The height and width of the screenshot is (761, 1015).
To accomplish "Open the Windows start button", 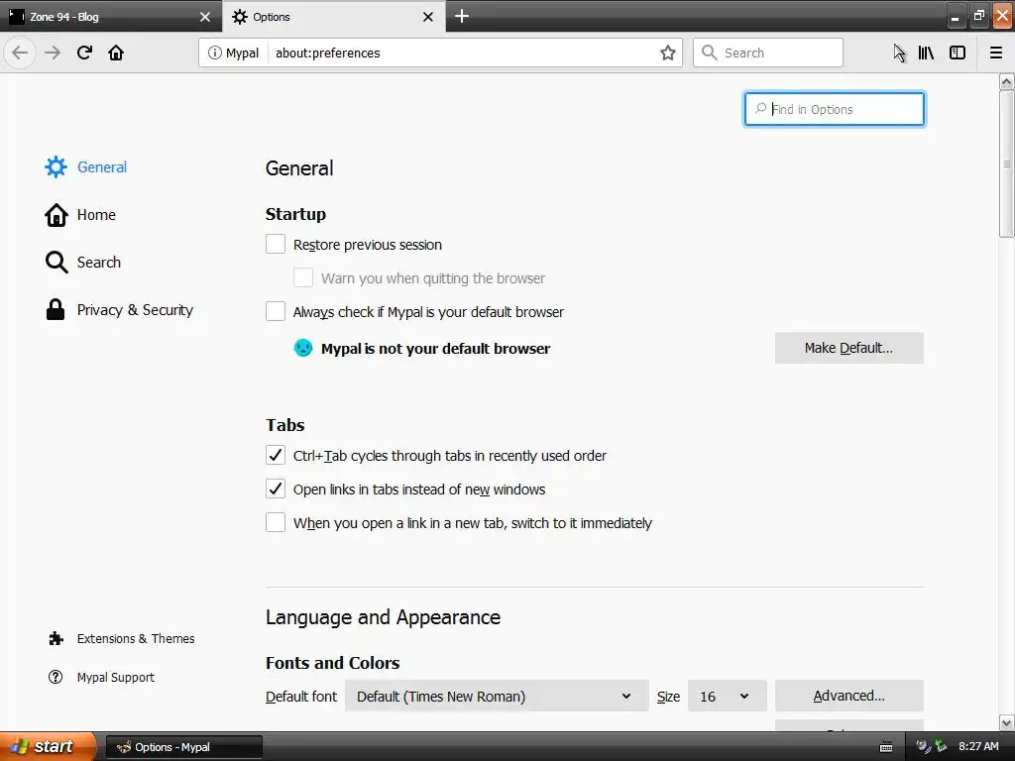I will pos(47,747).
